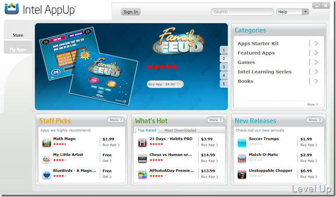Expand Apps Starter Kit category arrow
The width and height of the screenshot is (336, 197).
coord(316,44)
